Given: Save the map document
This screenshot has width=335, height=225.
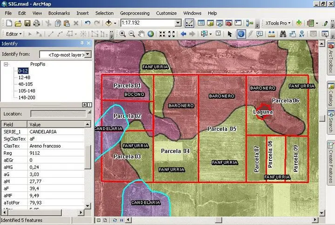Looking at the screenshot, I should pyautogui.click(x=27, y=23).
